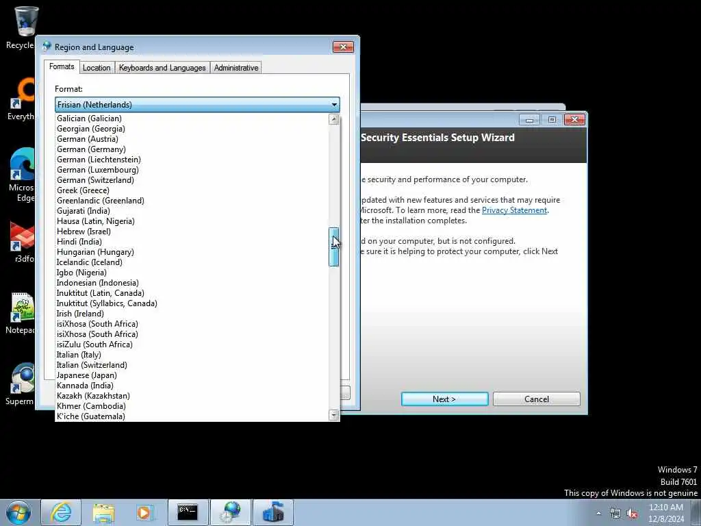Switch to Region and Language taskbar button
701x526 pixels.
click(231, 512)
